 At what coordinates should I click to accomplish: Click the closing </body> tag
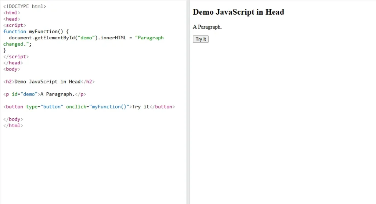[x=13, y=119]
